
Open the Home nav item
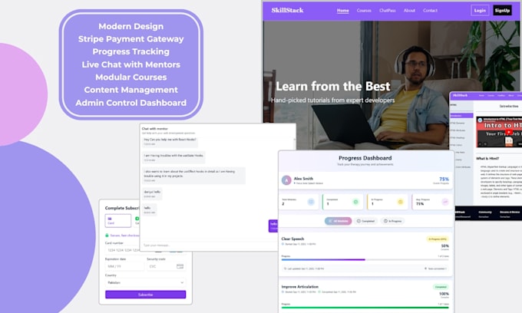coord(343,11)
